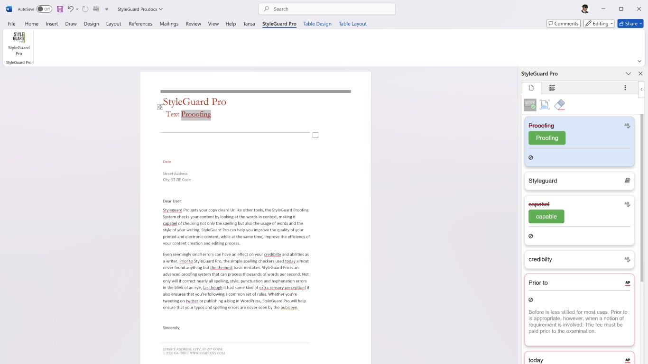Viewport: 648px width, 364px height.
Task: Collapse the ribbon with the chevron
Action: point(639,61)
